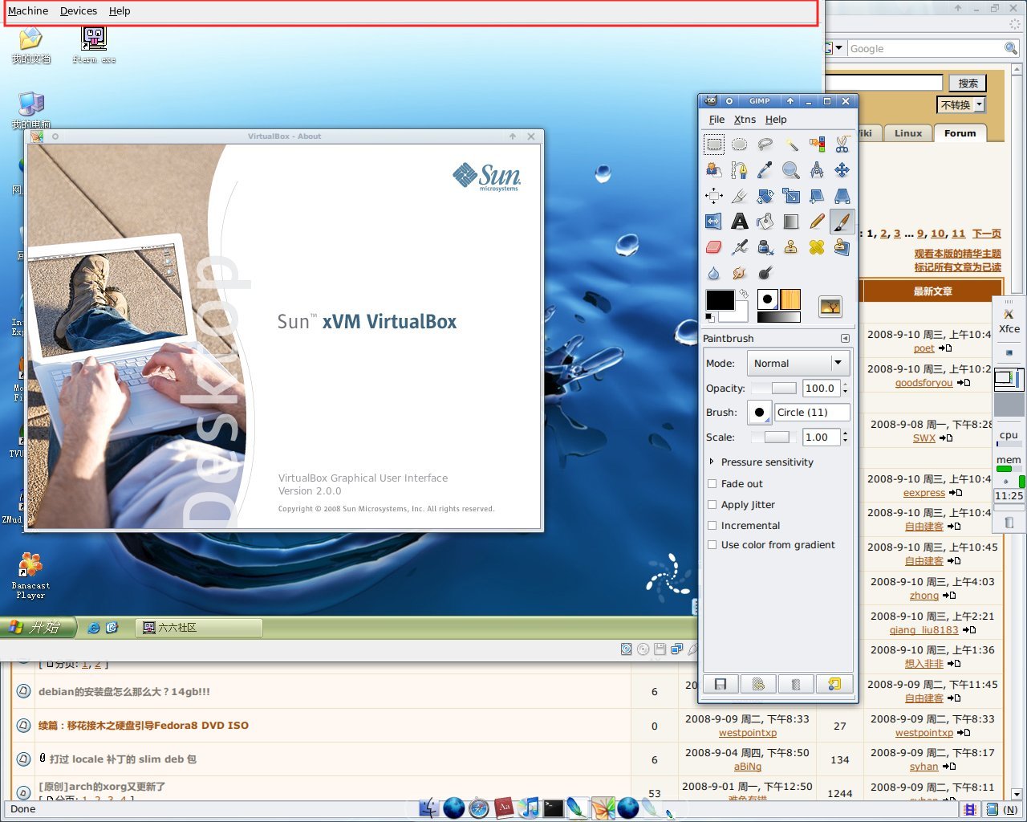Viewport: 1027px width, 822px height.
Task: Click Reset to default values yellow arrow button
Action: coord(834,684)
